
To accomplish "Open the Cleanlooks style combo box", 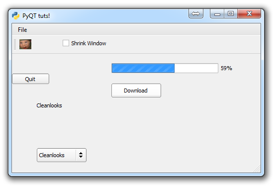I will pos(62,155).
